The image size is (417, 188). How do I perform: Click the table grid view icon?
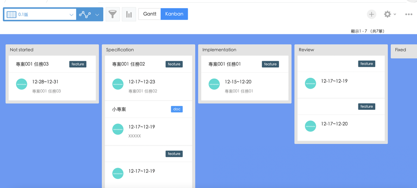pyautogui.click(x=11, y=14)
